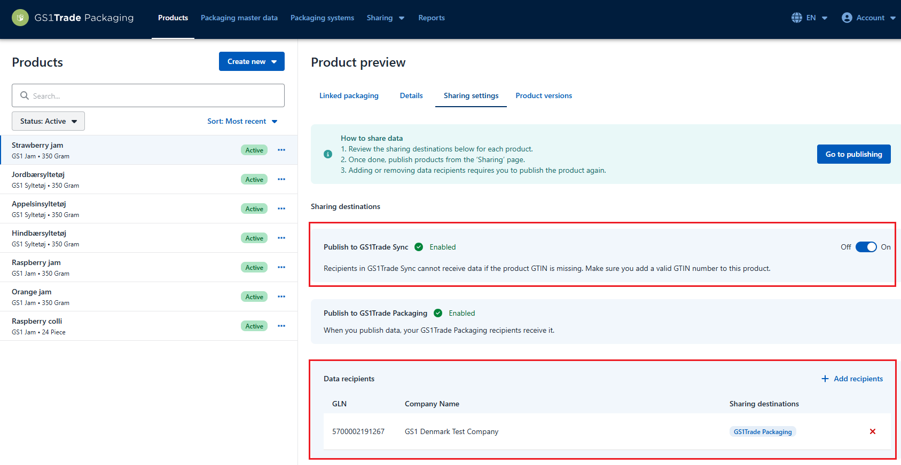
Task: Expand the Sharing menu in the navbar
Action: (386, 18)
